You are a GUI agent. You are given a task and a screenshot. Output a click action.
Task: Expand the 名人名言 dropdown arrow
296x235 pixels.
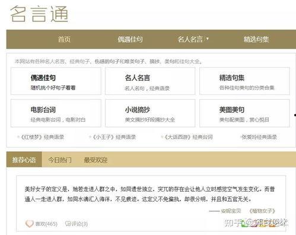(208, 39)
